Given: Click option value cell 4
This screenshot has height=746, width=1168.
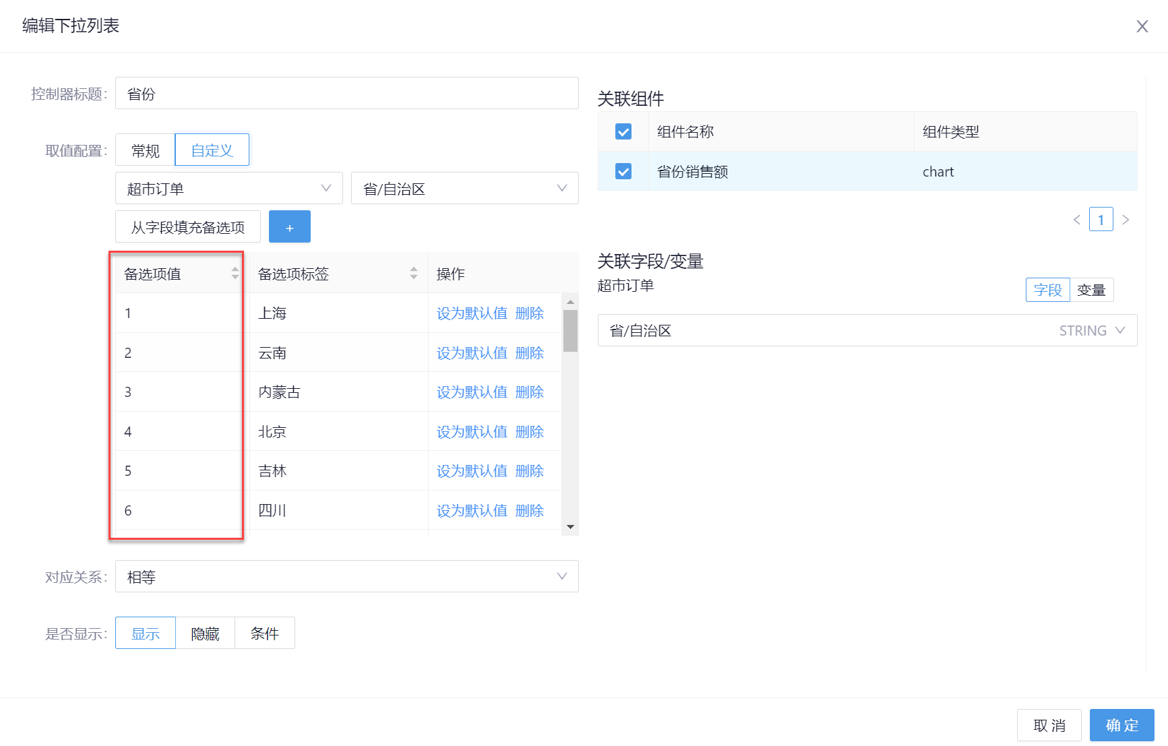Looking at the screenshot, I should click(183, 431).
